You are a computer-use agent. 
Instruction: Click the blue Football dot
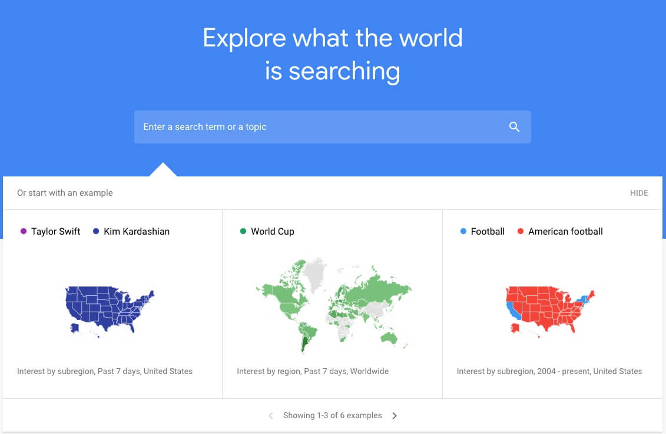(x=463, y=232)
